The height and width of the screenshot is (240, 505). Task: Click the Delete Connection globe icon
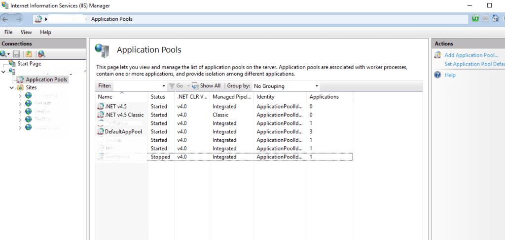pyautogui.click(x=41, y=54)
